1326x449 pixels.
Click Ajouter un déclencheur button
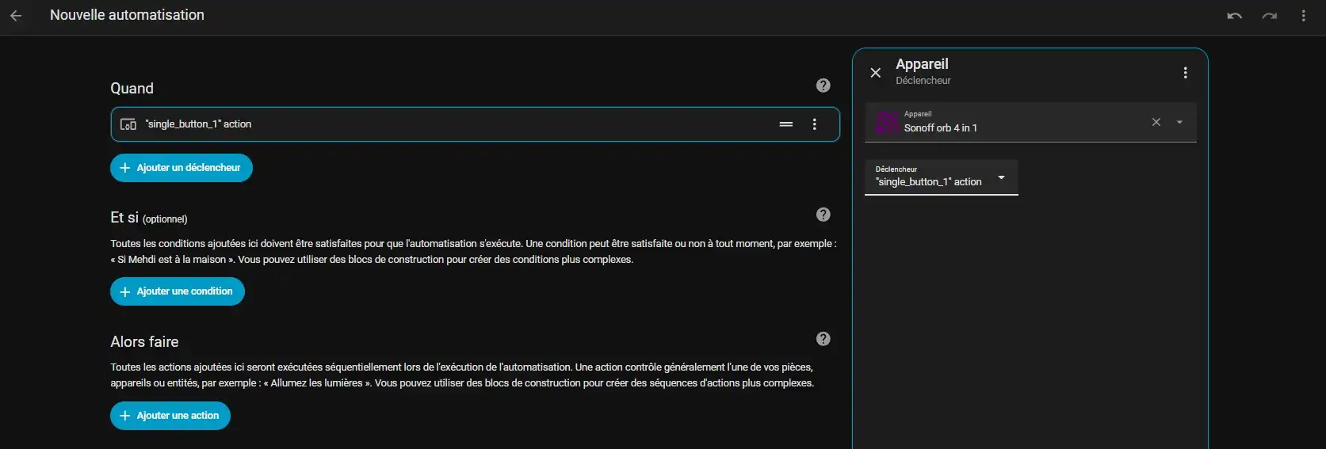pyautogui.click(x=181, y=168)
